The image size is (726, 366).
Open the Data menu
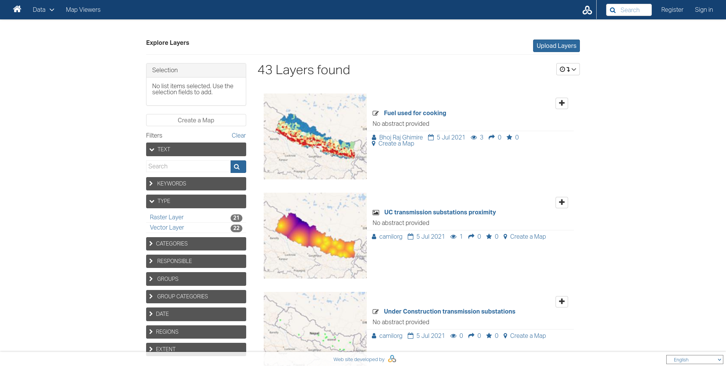click(43, 10)
